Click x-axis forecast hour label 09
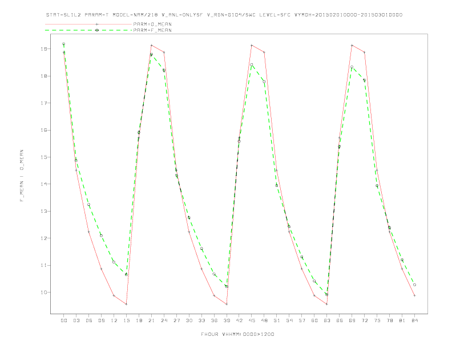The width and height of the screenshot is (452, 349). [x=102, y=320]
